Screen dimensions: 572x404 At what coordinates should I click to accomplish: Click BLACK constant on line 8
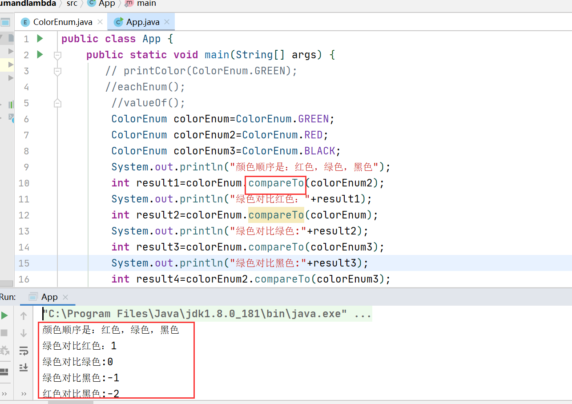[x=320, y=151]
